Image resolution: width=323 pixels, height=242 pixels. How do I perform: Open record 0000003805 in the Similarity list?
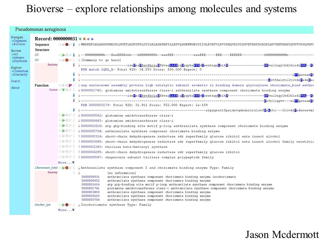point(91,192)
